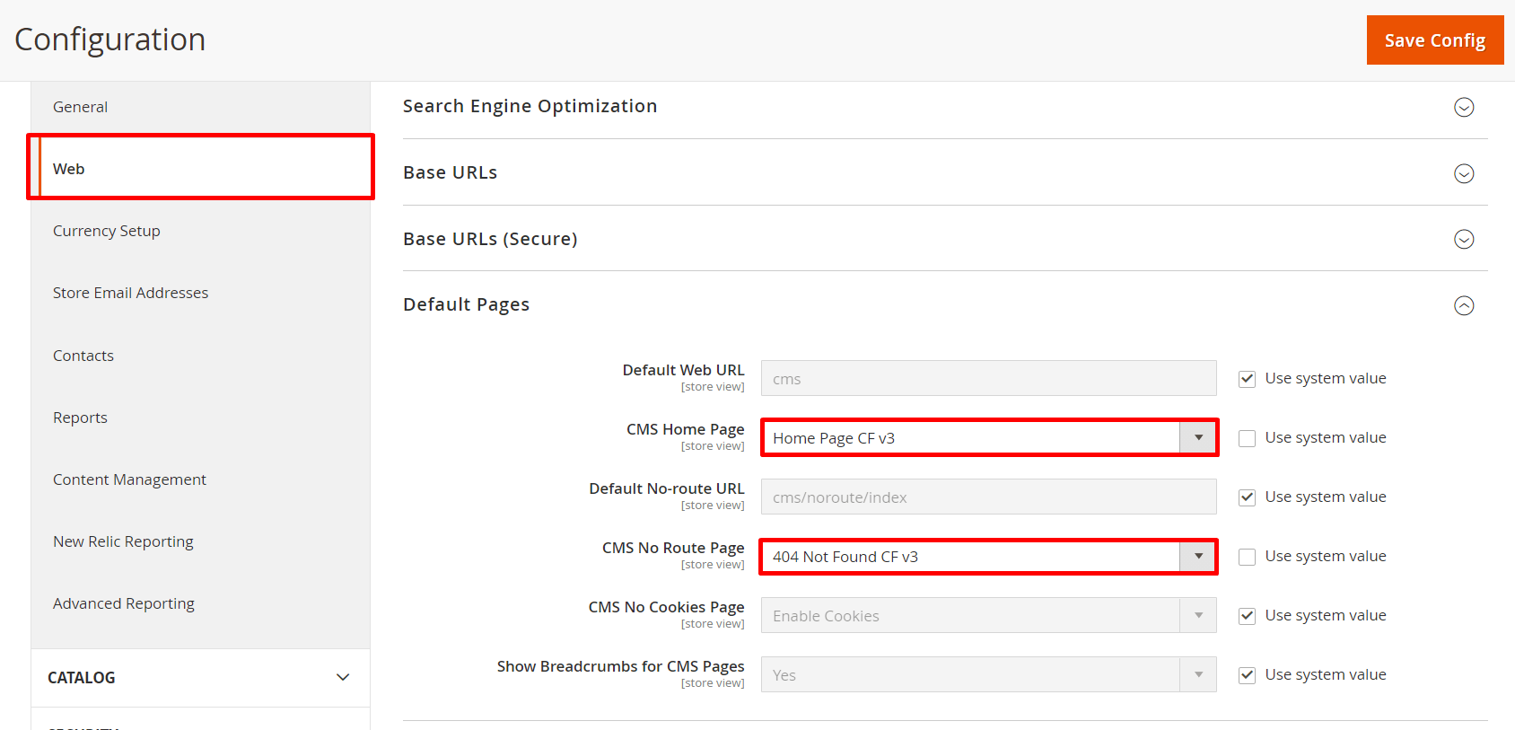Uncheck Use system value for Show Breadcrumbs
Image resolution: width=1515 pixels, height=730 pixels.
pyautogui.click(x=1247, y=675)
